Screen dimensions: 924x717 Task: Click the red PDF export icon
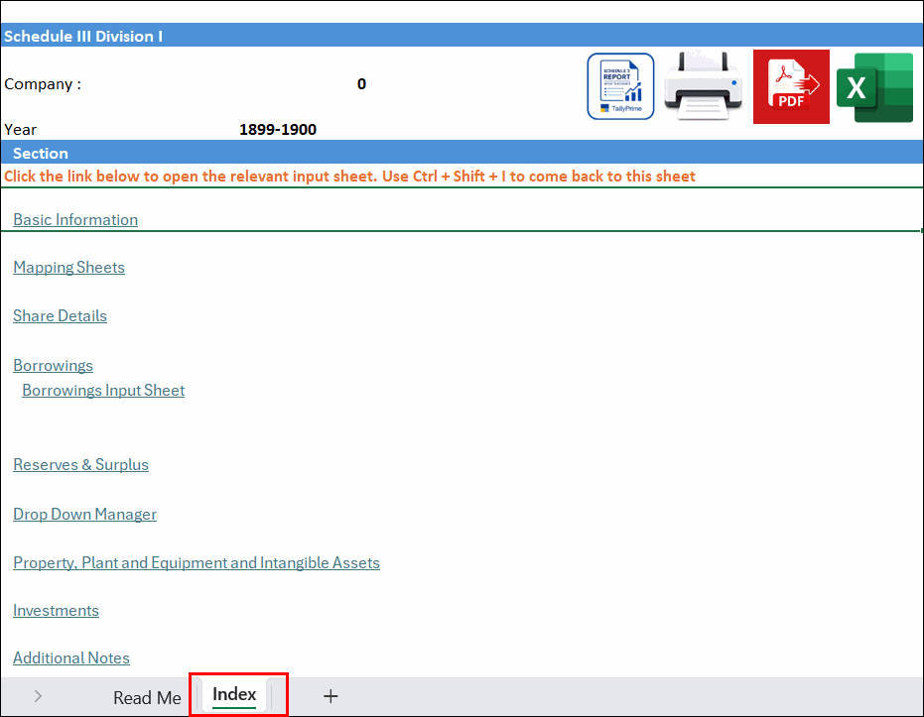click(x=791, y=86)
